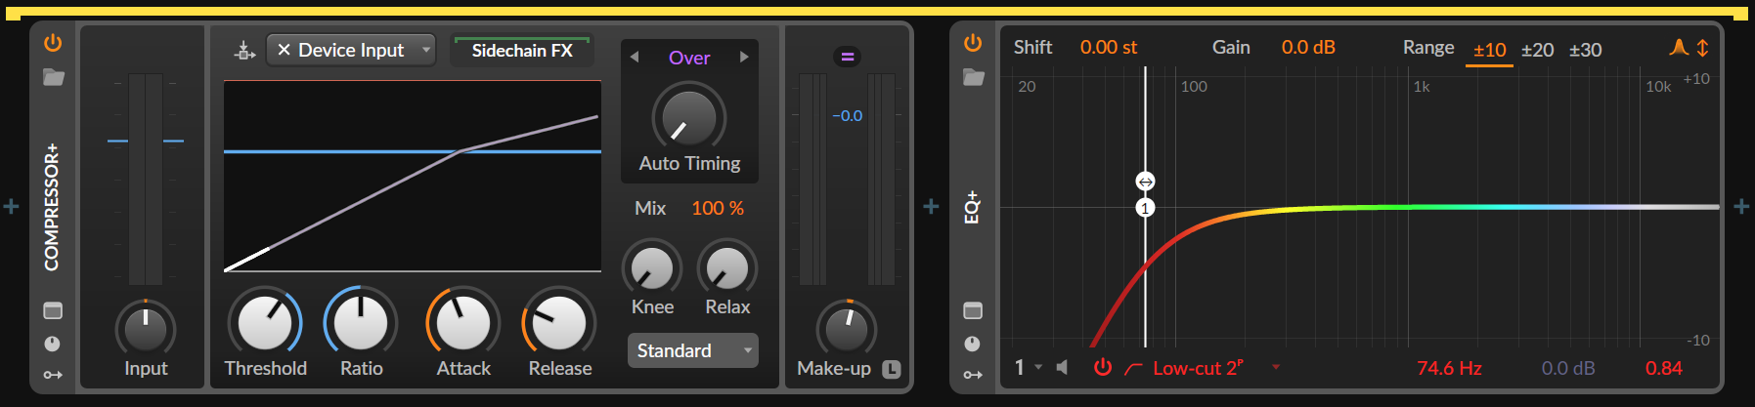Switch range to ±30
Screen dimensions: 1755x407
[x=1585, y=50]
